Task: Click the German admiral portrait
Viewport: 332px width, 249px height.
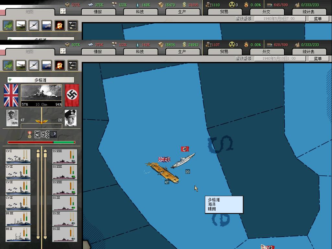Action: pyautogui.click(x=70, y=118)
